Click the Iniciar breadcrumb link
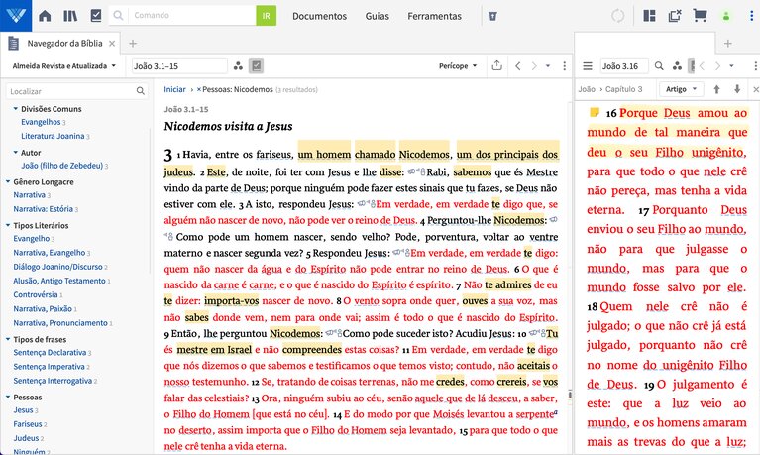The image size is (760, 455). coord(174,89)
